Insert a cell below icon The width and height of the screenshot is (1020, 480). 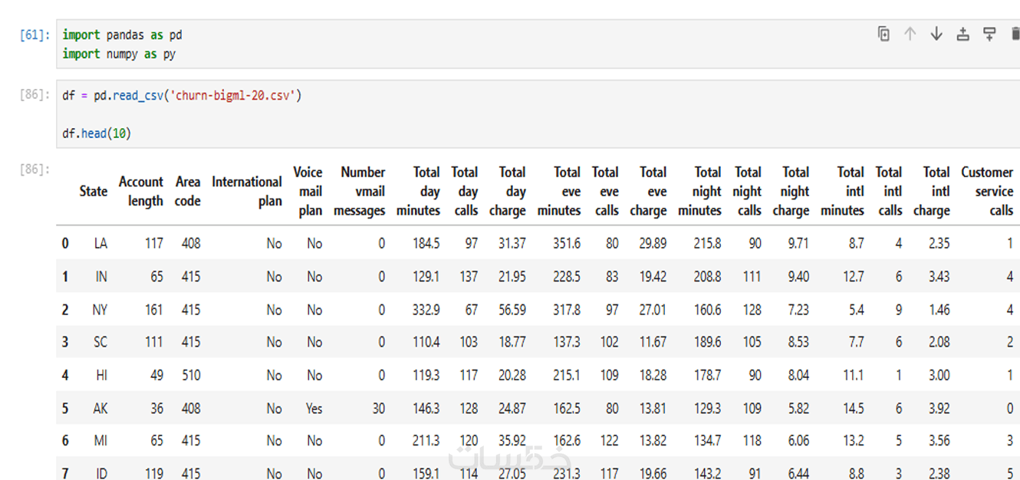(x=989, y=34)
